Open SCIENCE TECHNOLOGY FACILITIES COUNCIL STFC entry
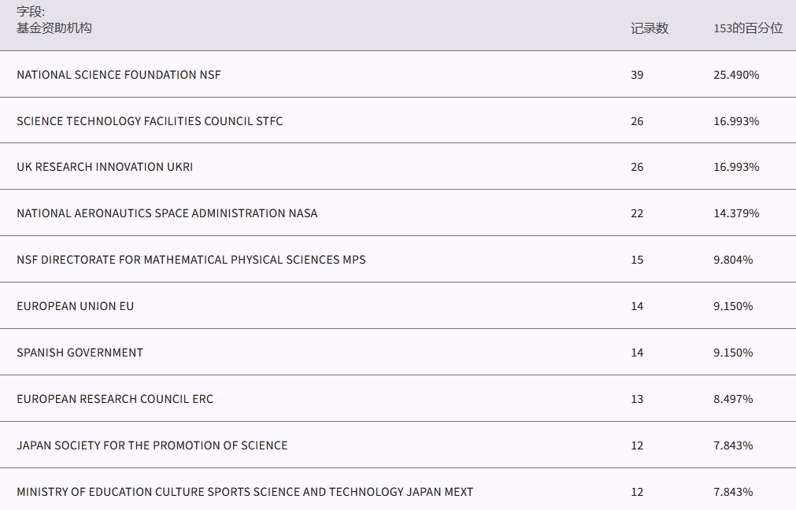Viewport: 796px width, 510px height. 150,121
